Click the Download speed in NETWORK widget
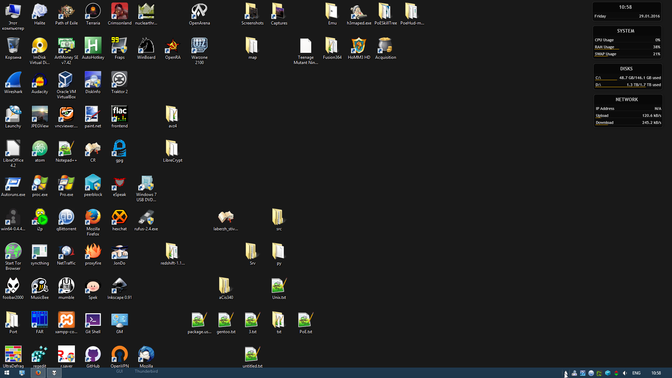 [628, 122]
